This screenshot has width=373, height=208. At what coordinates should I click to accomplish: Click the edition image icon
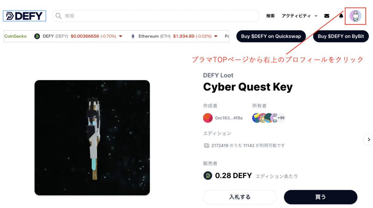click(x=207, y=145)
